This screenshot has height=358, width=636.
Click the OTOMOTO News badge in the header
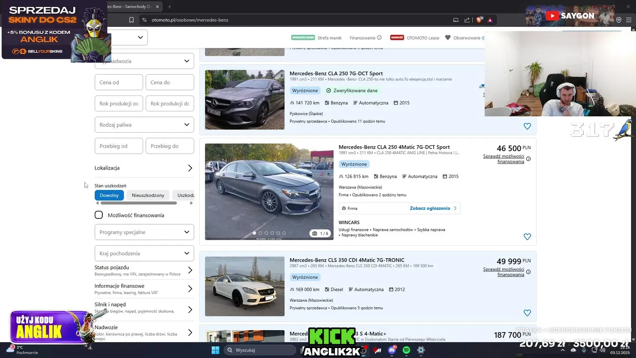303,38
